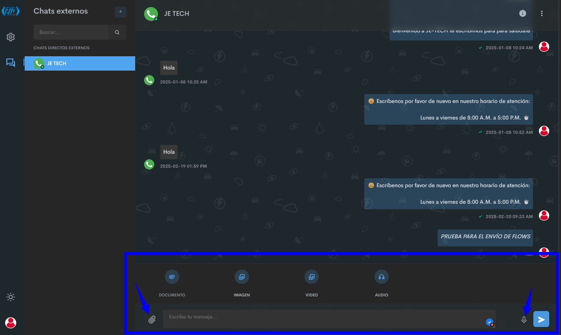Open the three-dot options menu

pyautogui.click(x=541, y=14)
